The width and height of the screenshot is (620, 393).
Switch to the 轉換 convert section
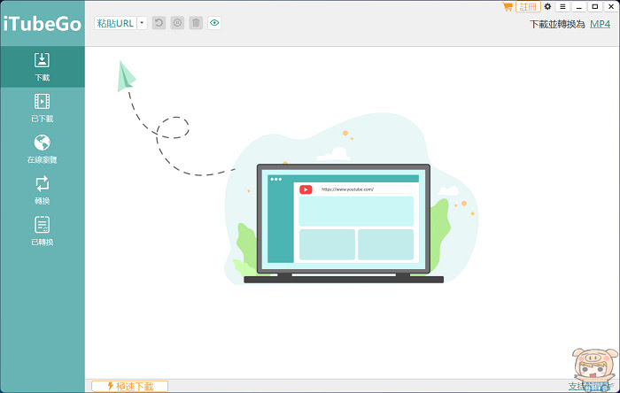pos(42,190)
